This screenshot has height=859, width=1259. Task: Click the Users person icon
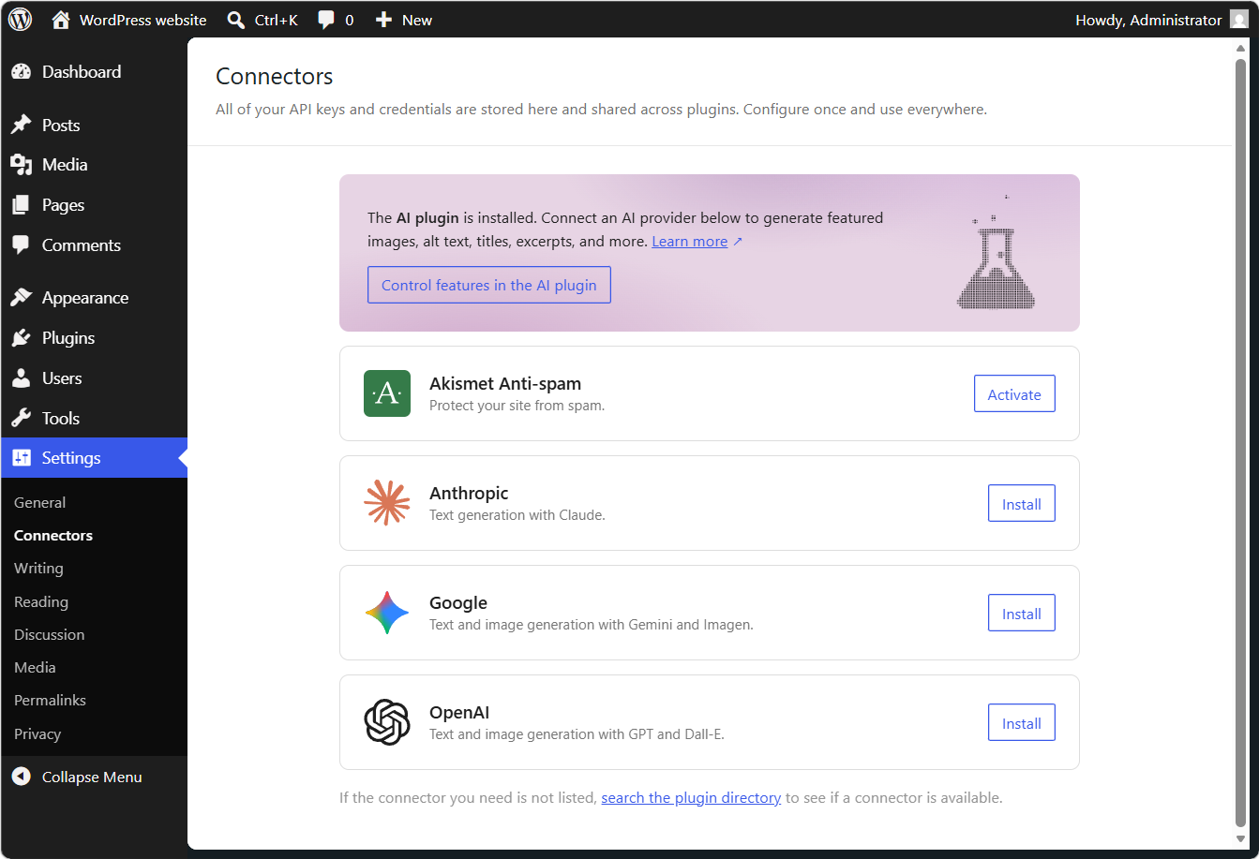pyautogui.click(x=21, y=378)
